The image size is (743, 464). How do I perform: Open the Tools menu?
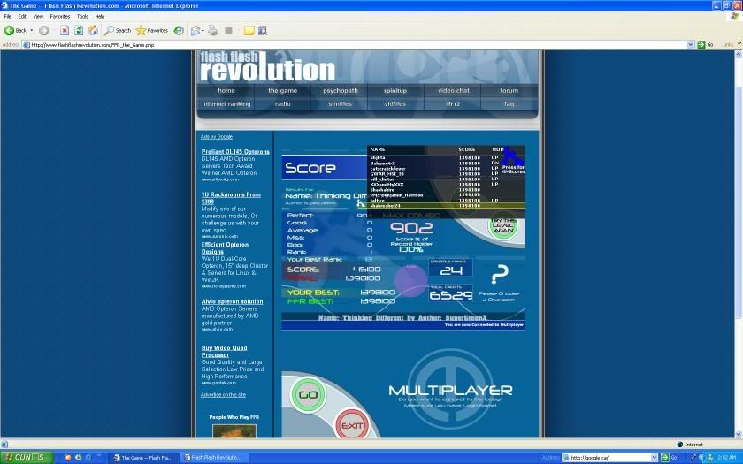tap(82, 16)
